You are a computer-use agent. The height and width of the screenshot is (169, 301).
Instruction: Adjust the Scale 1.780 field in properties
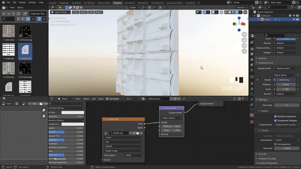click(x=286, y=89)
